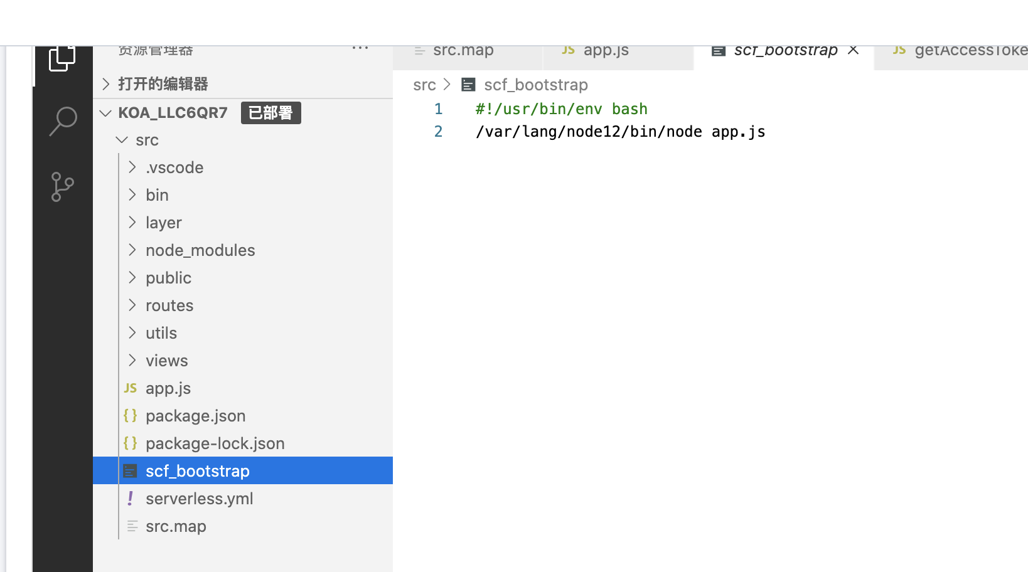Click the lines icon beside src.map in tree
The width and height of the screenshot is (1028, 572).
coord(132,526)
